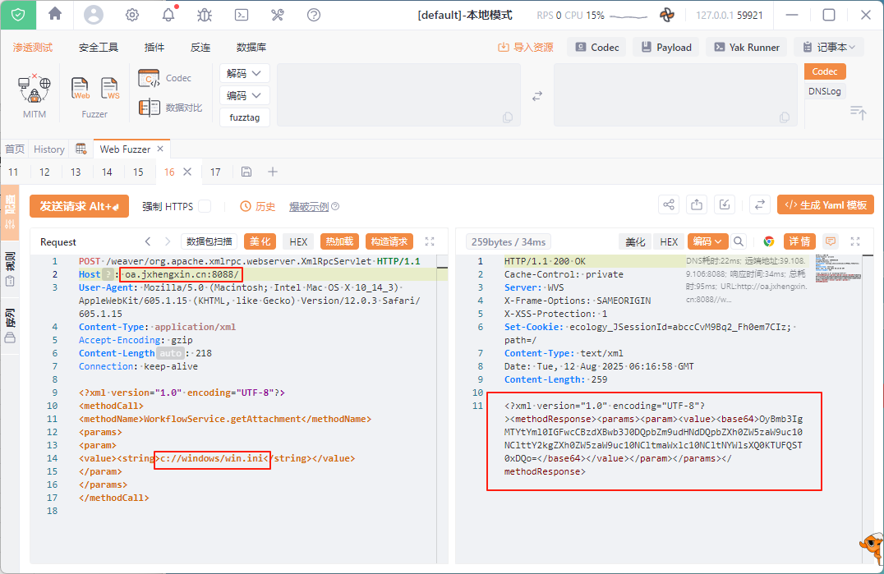Open help question mark icon
Viewport: 884px width, 574px height.
pyautogui.click(x=314, y=15)
